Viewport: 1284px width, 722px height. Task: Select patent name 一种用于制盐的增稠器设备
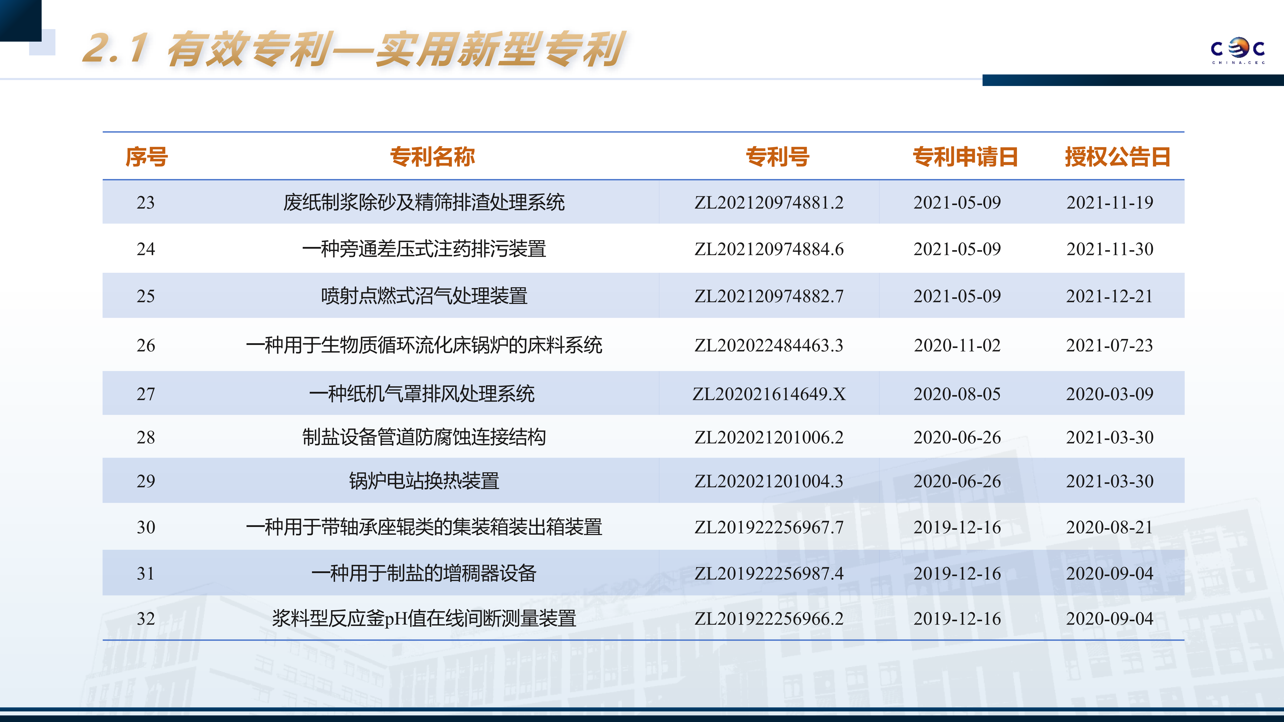[424, 574]
